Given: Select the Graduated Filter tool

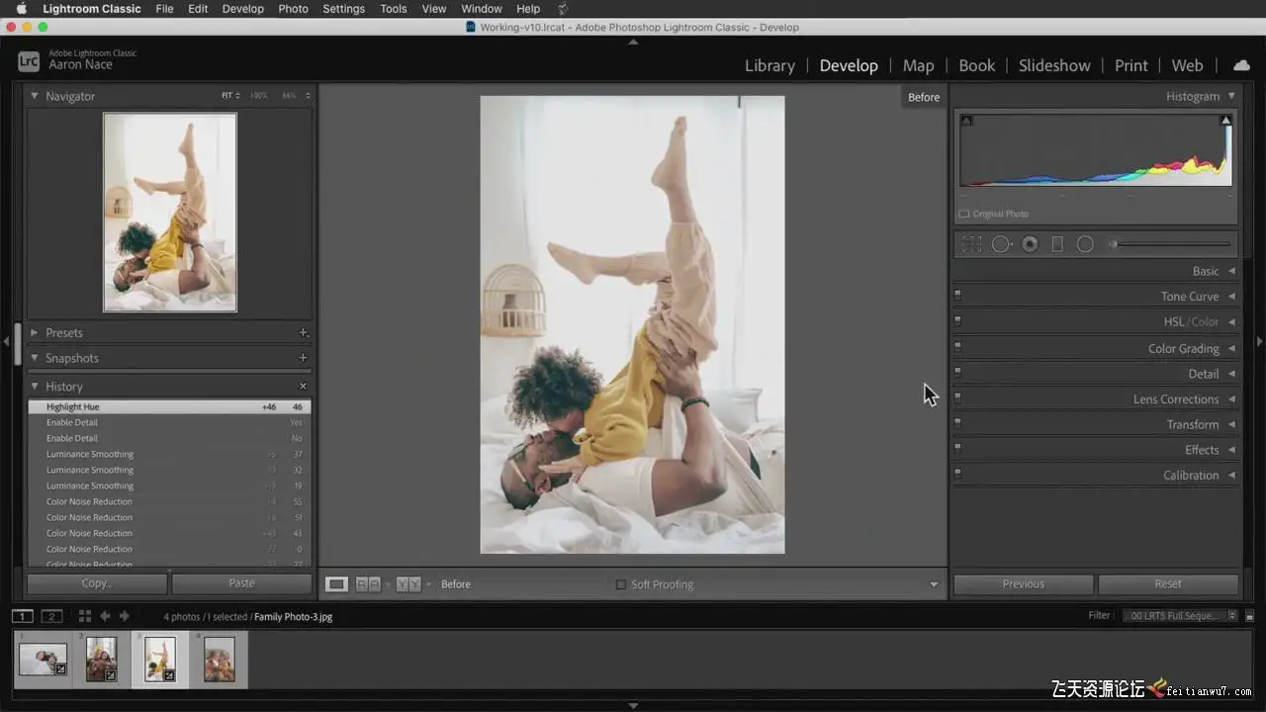Looking at the screenshot, I should pos(1057,244).
